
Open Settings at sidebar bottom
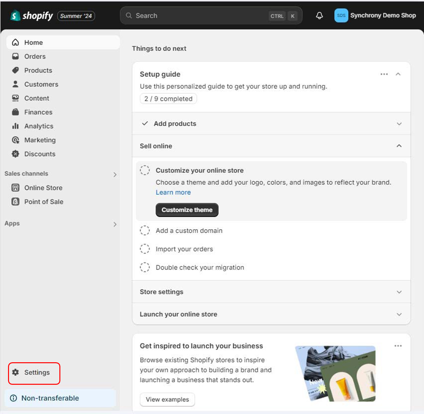click(34, 373)
